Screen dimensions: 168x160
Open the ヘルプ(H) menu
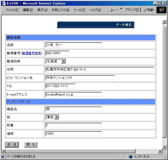point(95,10)
